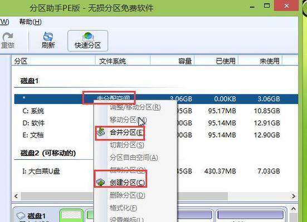Image resolution: width=307 pixels, height=222 pixels.
Task: Click the 磁盘1 disk icon in bottom panel
Action: pyautogui.click(x=21, y=215)
